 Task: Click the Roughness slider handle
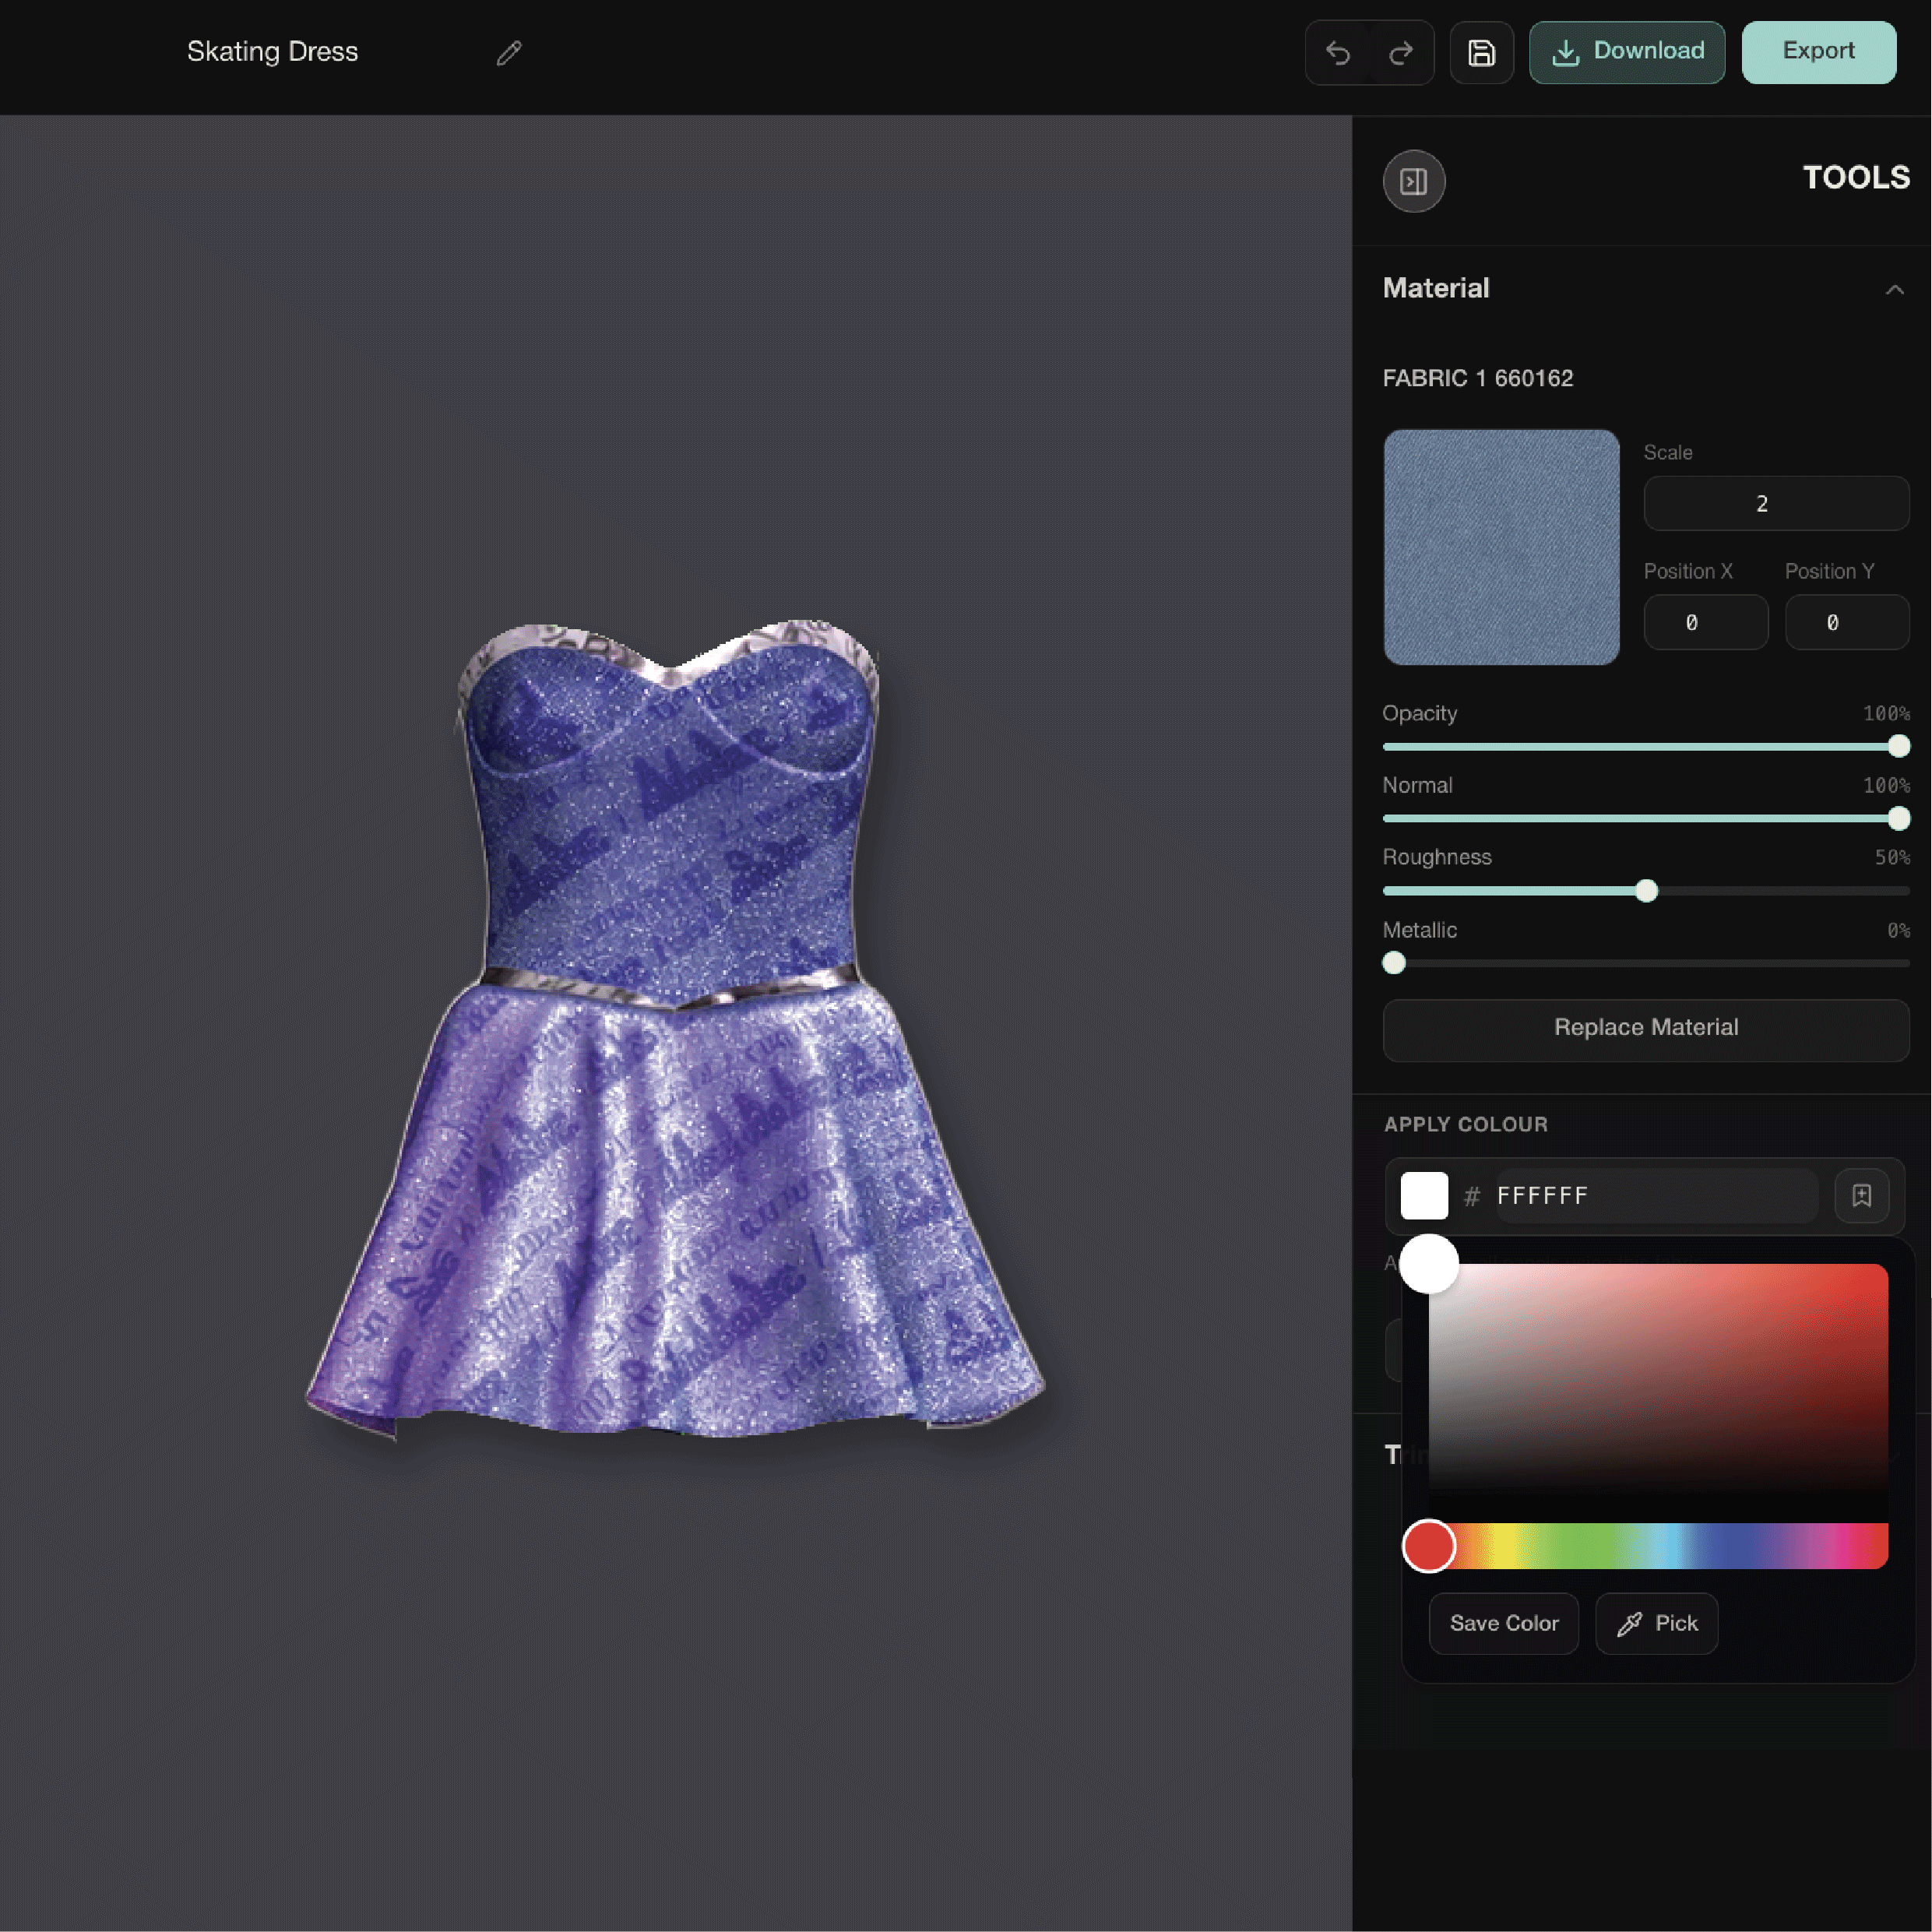pyautogui.click(x=1646, y=891)
